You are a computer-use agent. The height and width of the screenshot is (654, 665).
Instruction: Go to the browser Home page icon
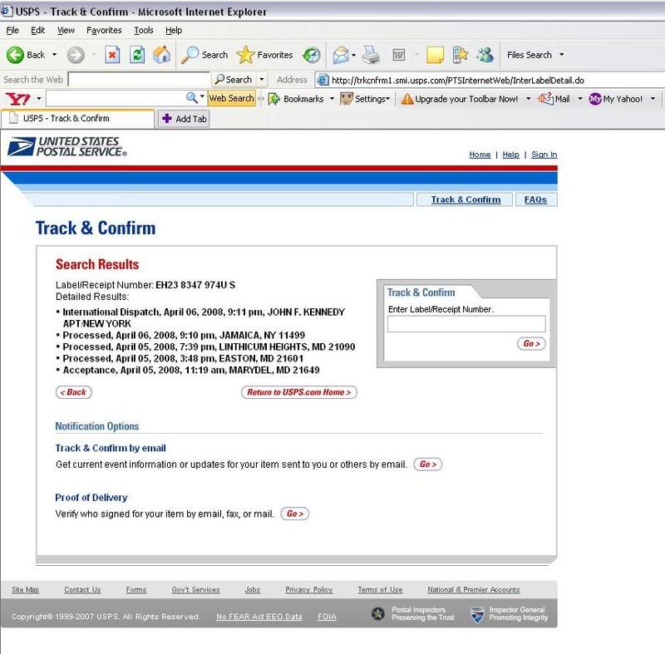161,55
